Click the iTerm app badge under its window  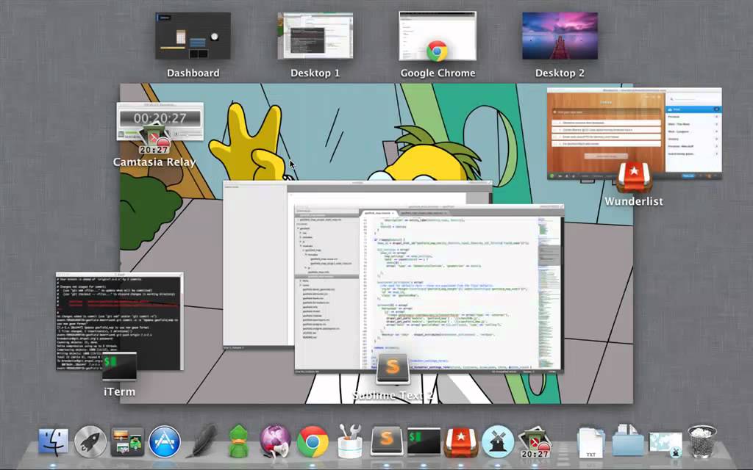tap(120, 367)
